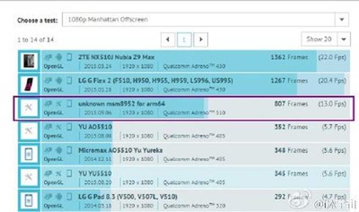Click phone form-factor icon in msm8952 row
The image size is (359, 212).
coord(69,103)
